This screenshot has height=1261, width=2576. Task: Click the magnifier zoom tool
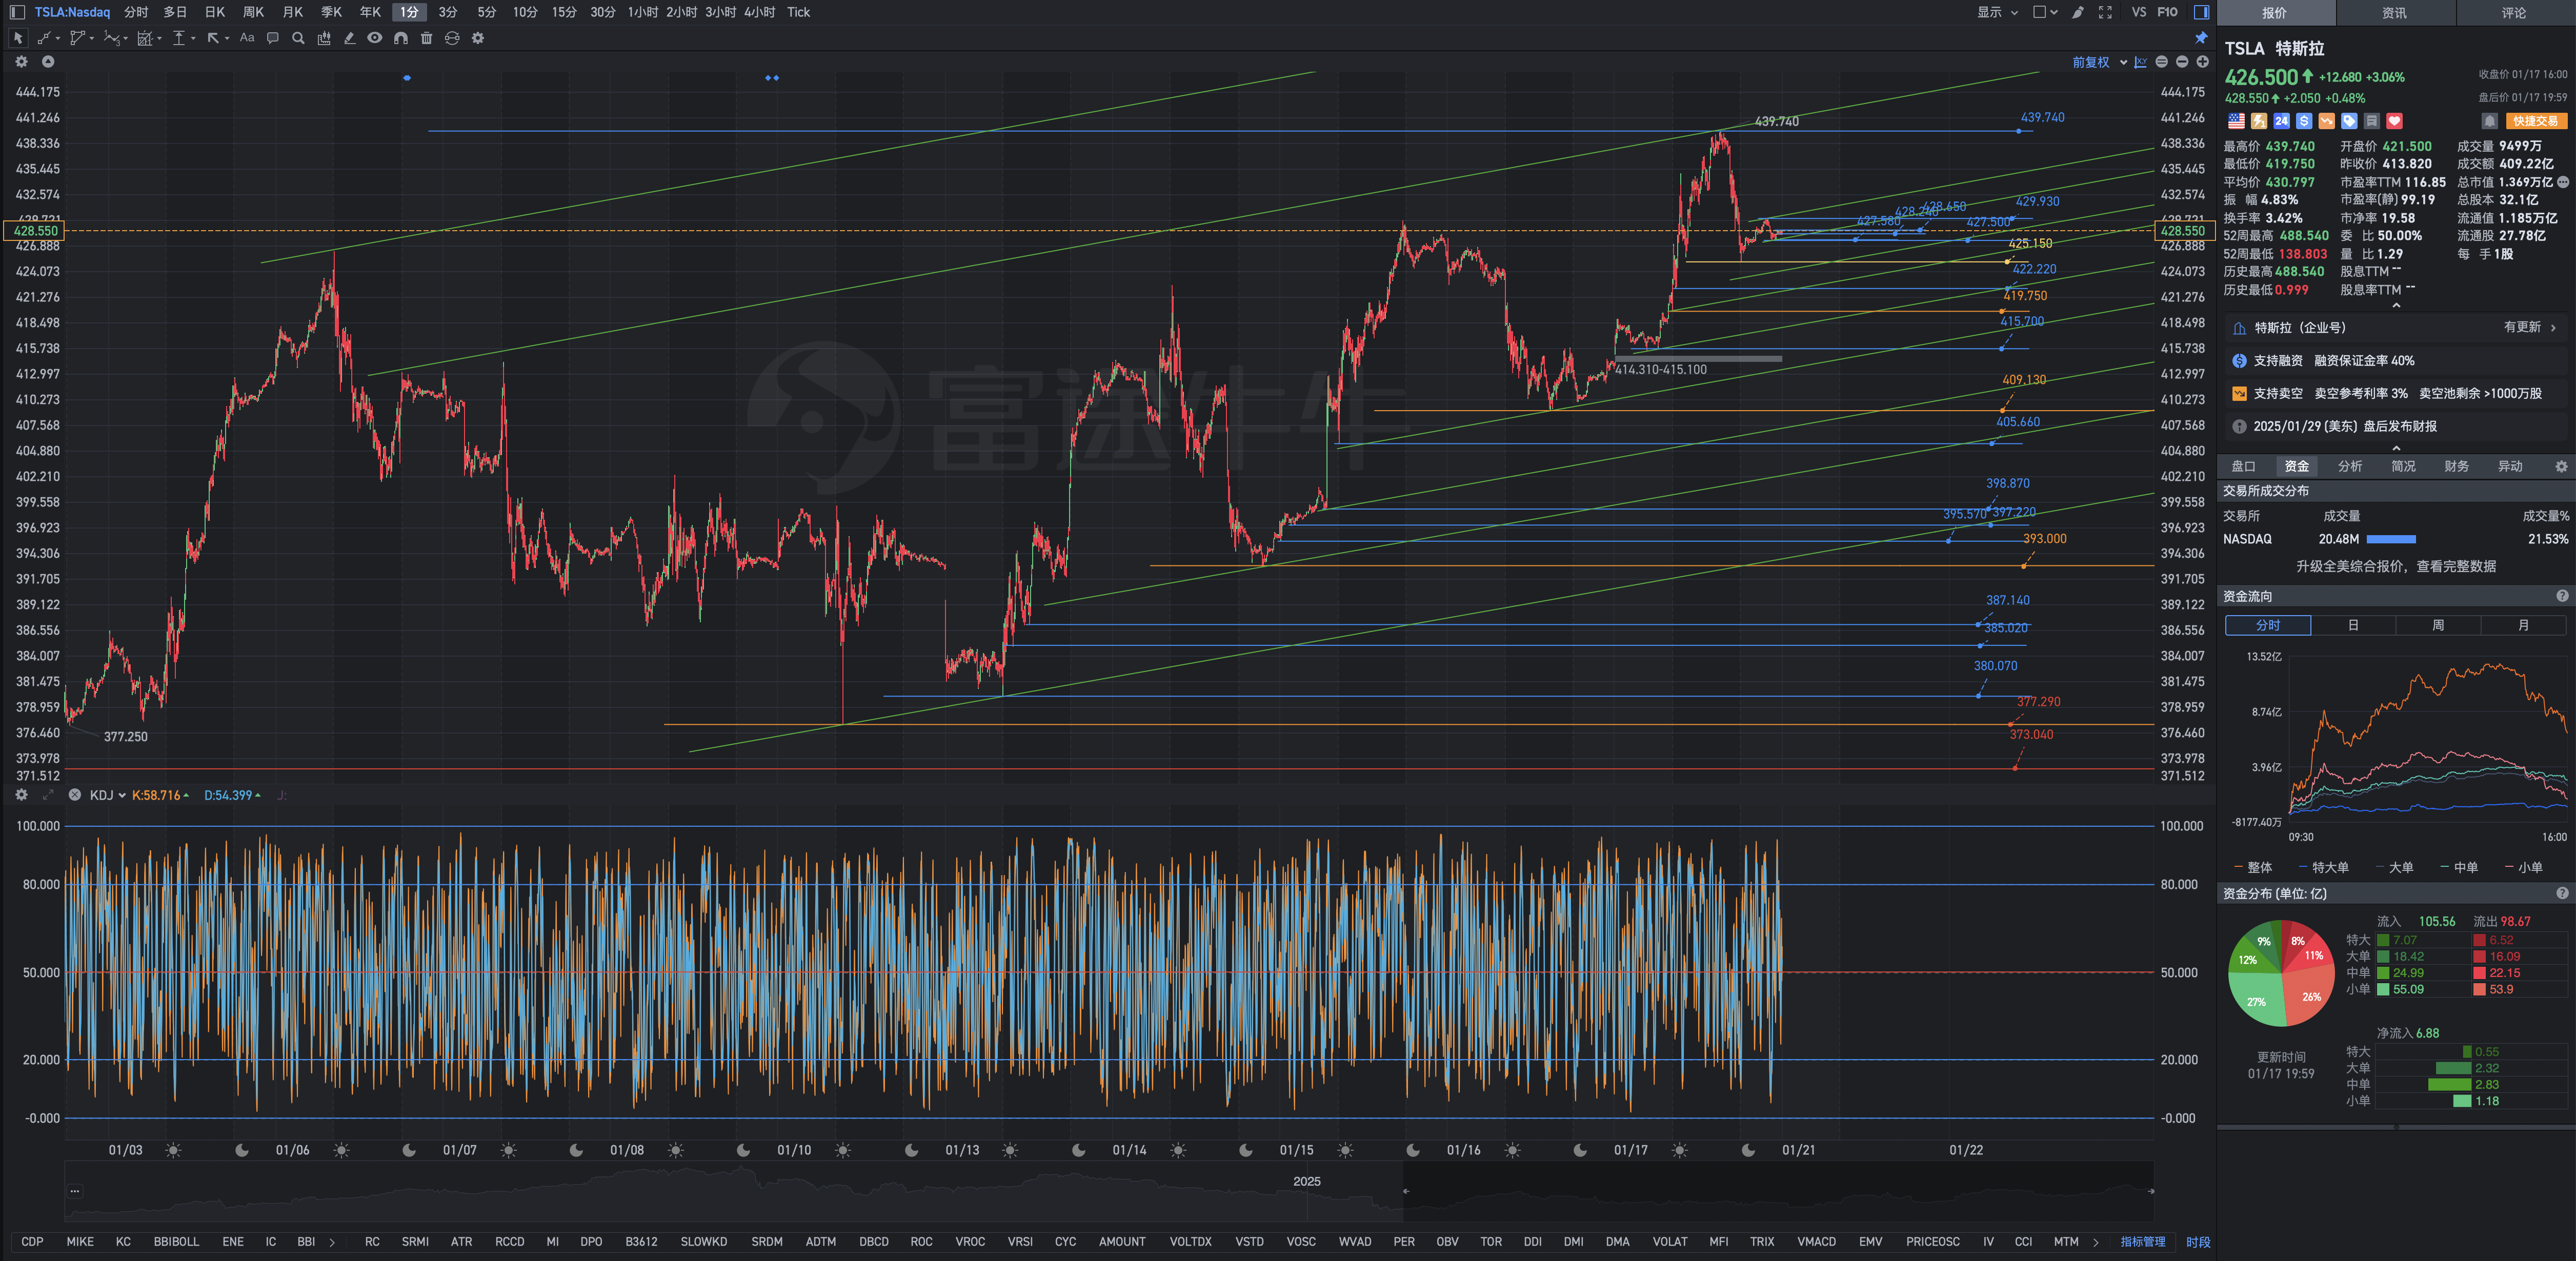click(298, 38)
